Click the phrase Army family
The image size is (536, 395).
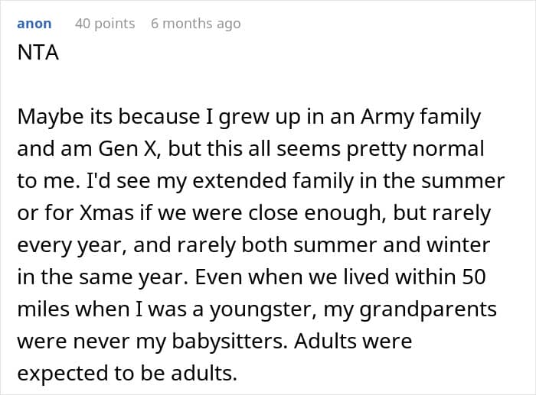(x=421, y=117)
